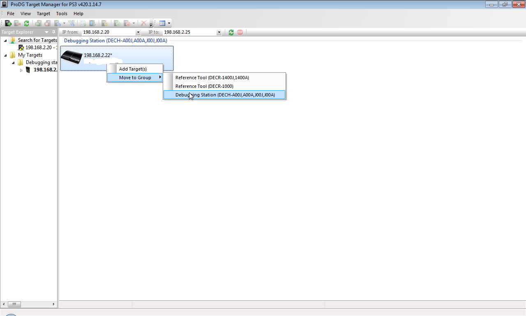Click the green refresh icon in main toolbar
This screenshot has height=316, width=526.
pyautogui.click(x=26, y=23)
